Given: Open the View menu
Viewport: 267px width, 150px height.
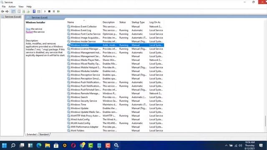Looking at the screenshot, I should (21, 7).
